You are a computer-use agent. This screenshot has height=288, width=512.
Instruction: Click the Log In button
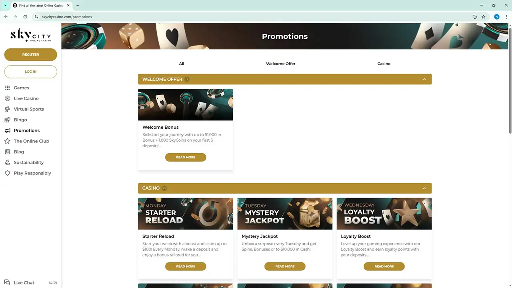tap(30, 72)
